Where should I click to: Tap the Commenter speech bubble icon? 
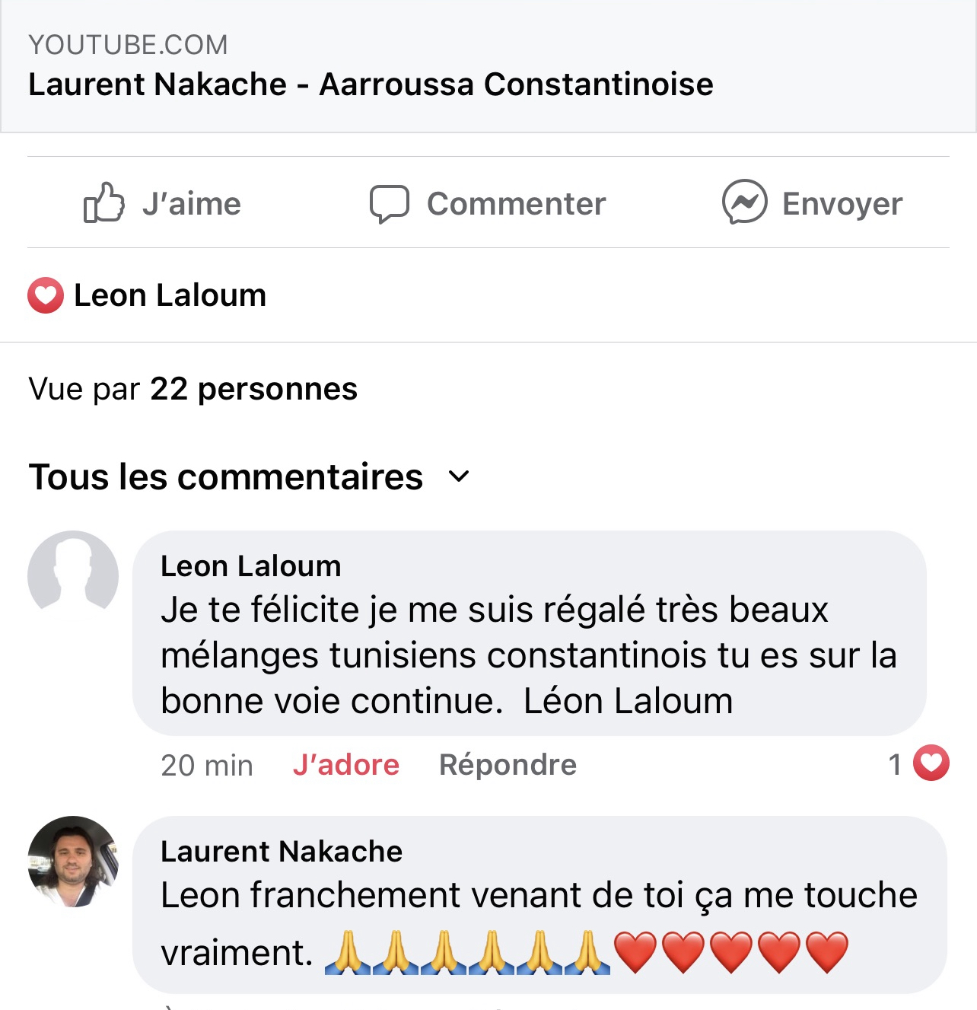(x=389, y=204)
